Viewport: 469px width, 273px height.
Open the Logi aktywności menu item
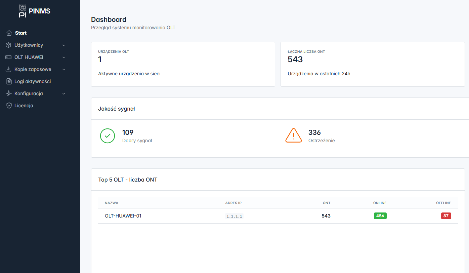coord(33,81)
